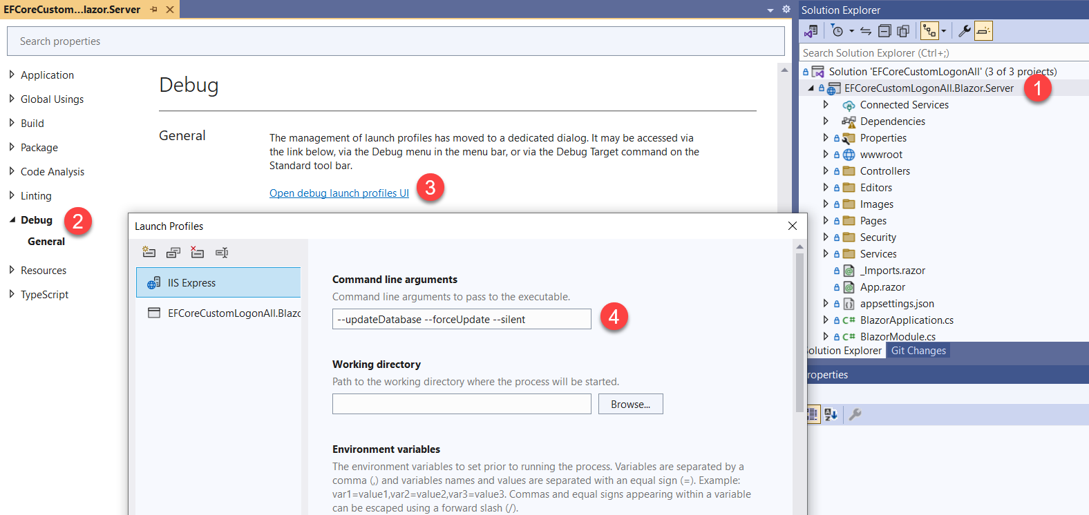1089x515 pixels.
Task: Click the Search properties box
Action: coord(396,41)
